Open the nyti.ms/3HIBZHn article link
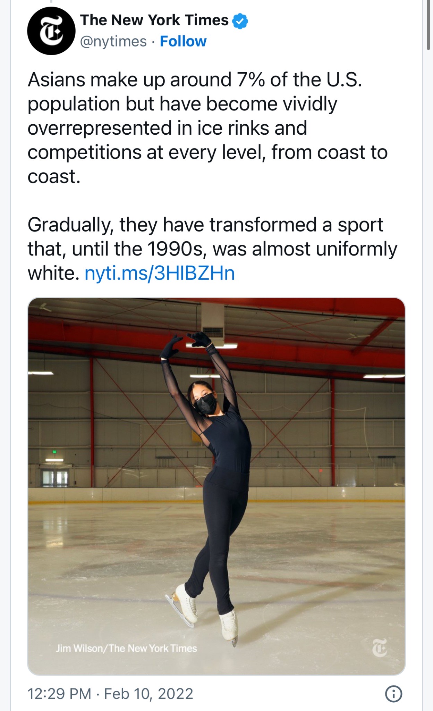This screenshot has width=433, height=711. (x=160, y=273)
